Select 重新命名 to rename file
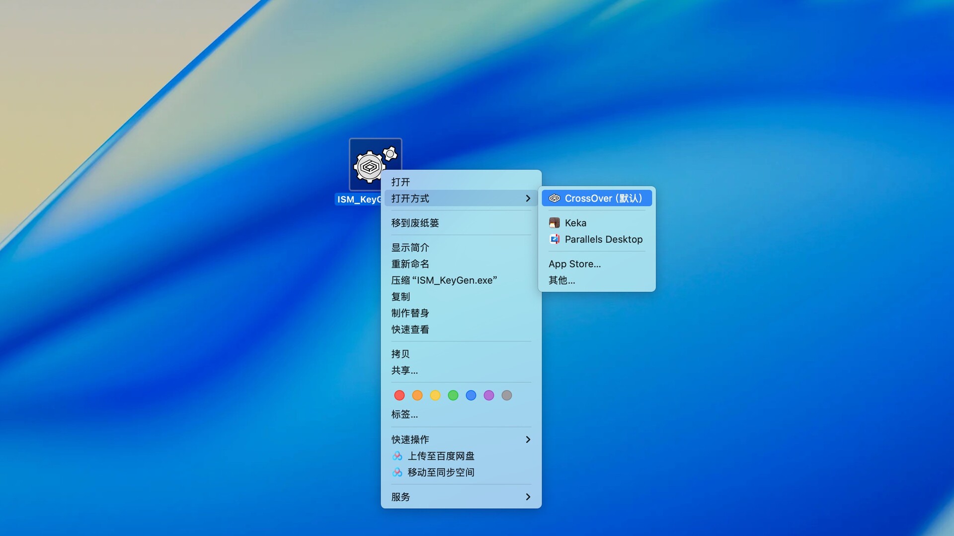The height and width of the screenshot is (536, 954). pos(410,264)
